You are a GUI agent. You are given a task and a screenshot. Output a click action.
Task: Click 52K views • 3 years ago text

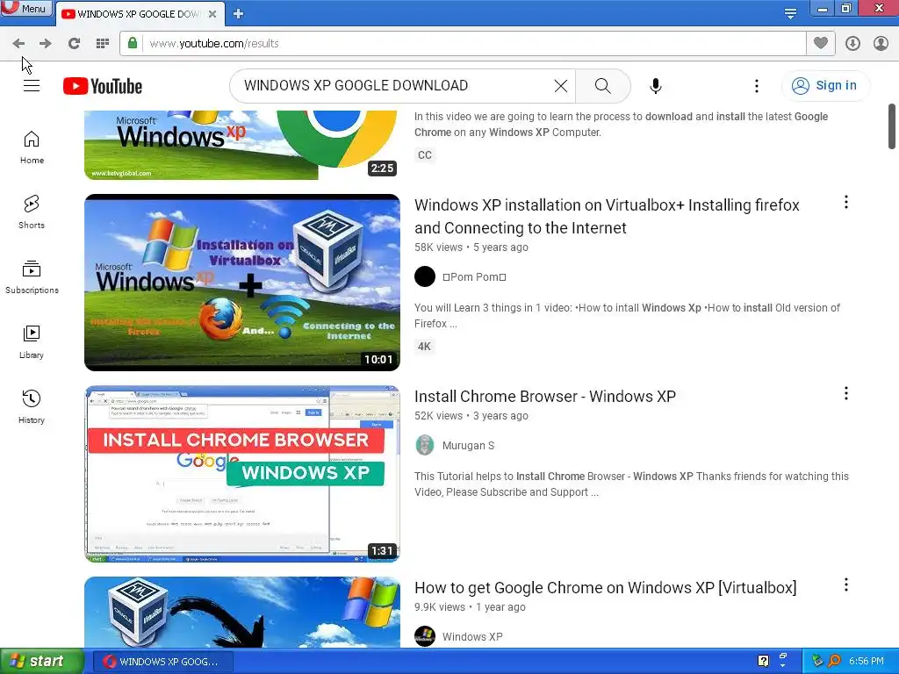pyautogui.click(x=471, y=415)
